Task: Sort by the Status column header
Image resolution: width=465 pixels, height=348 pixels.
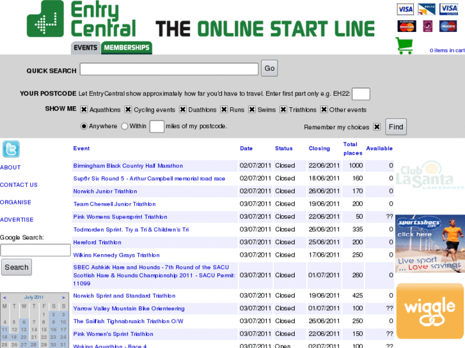Action: [x=283, y=148]
